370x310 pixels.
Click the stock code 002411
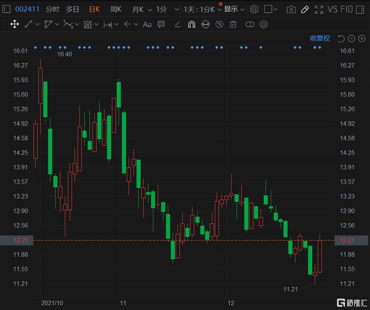[27, 9]
